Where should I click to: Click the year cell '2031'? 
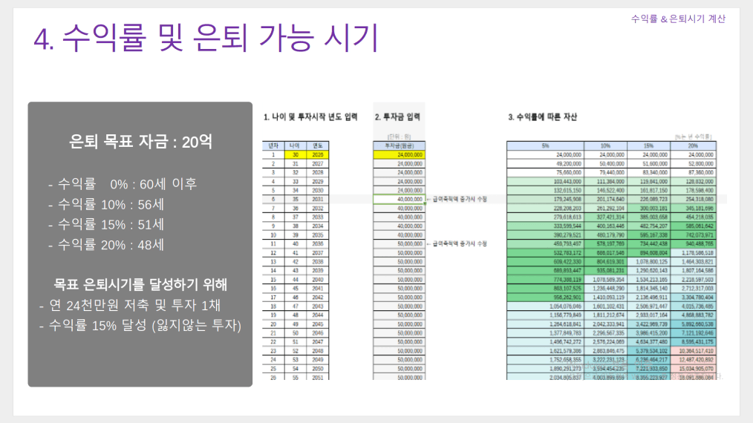(317, 200)
